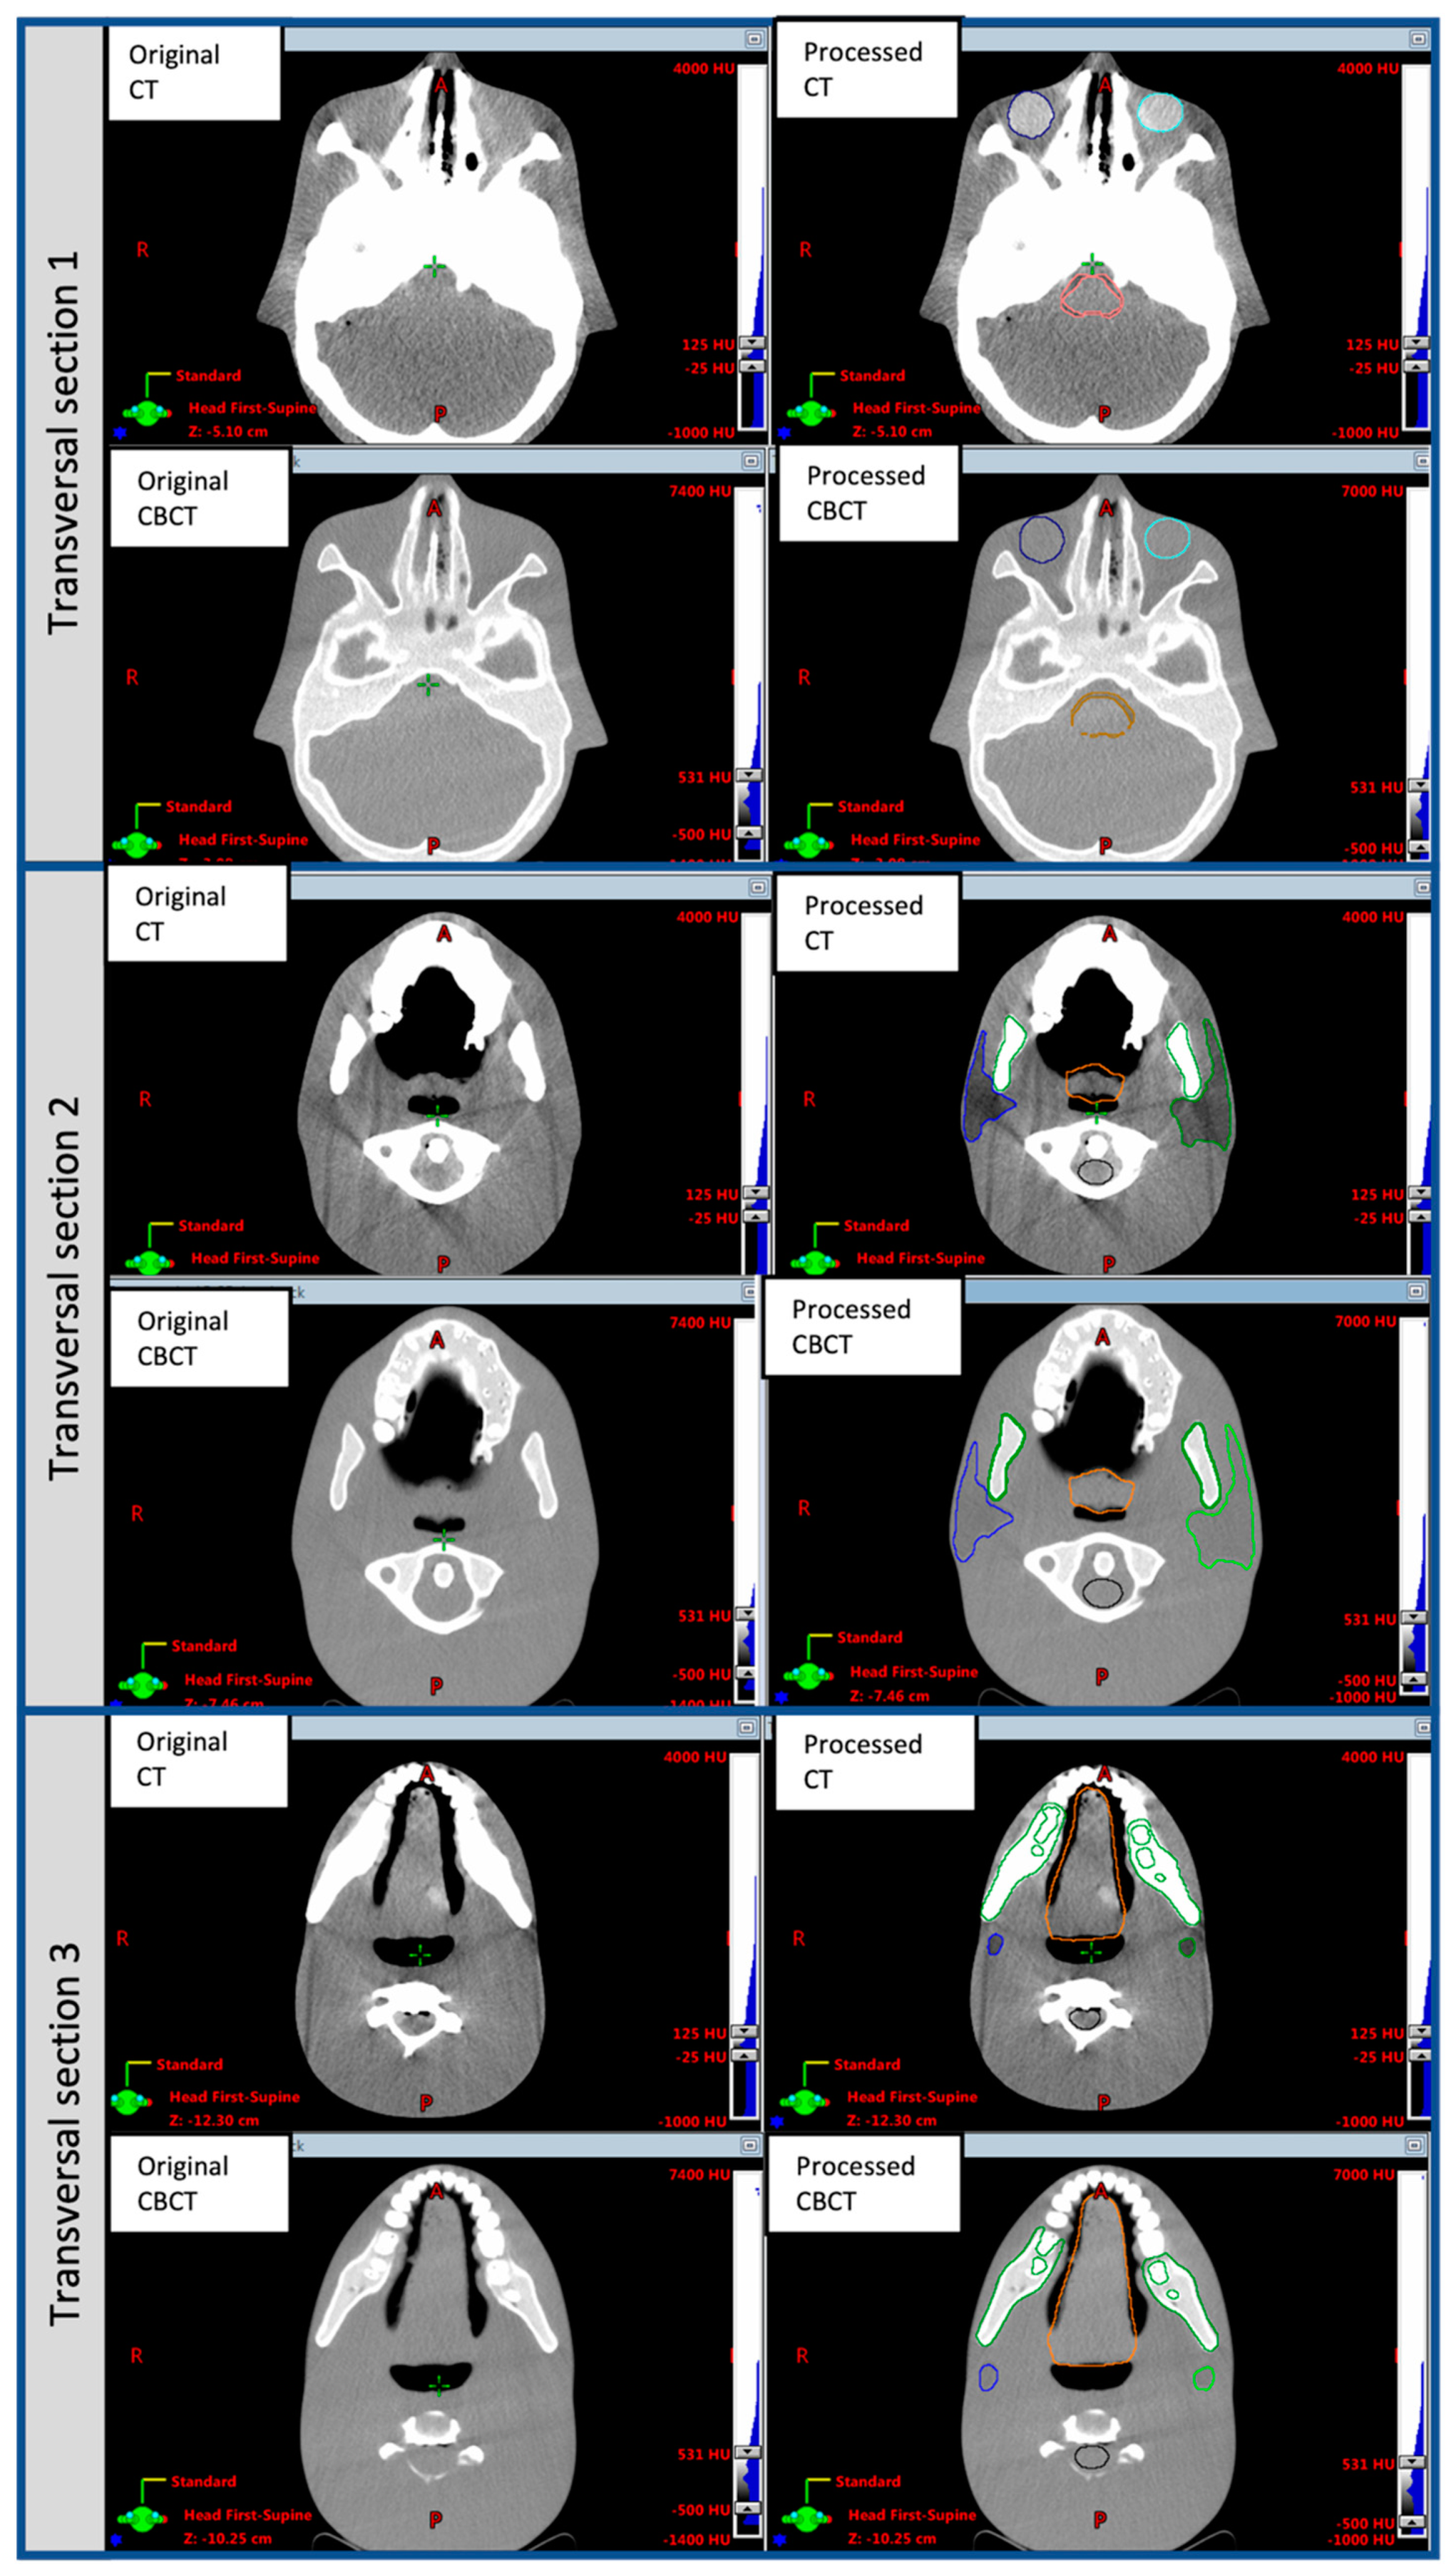The height and width of the screenshot is (2575, 1456).
Task: Click blue star icon in section 3 Processed CBCT
Action: [x=781, y=2540]
